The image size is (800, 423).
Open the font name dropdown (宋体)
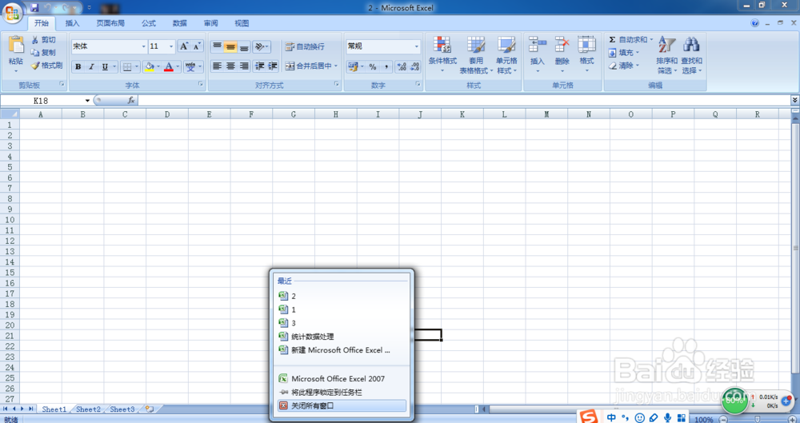(x=143, y=46)
